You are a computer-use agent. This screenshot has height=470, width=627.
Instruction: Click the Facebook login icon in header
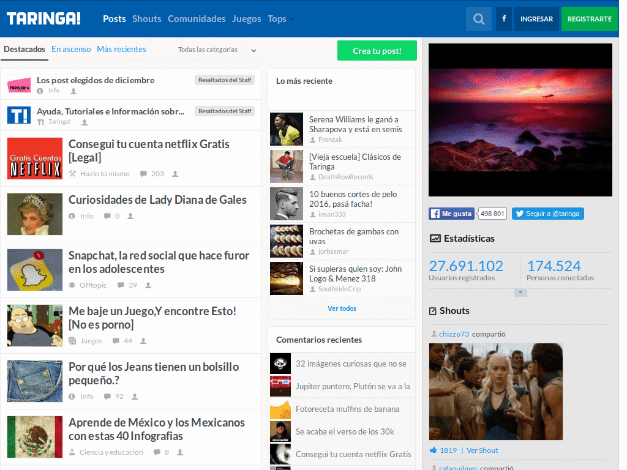pyautogui.click(x=504, y=19)
